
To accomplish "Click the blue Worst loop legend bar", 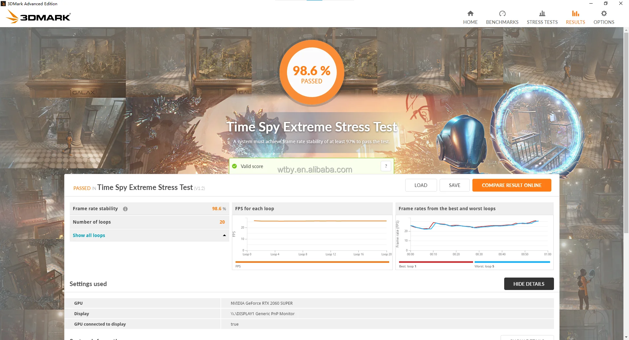I will click(x=512, y=262).
